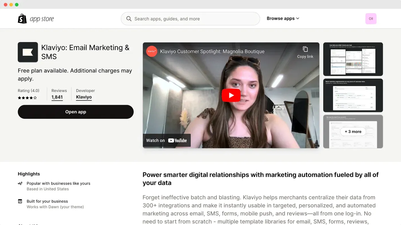Click the Klaviyo channel avatar on video
Screen dimensions: 401x225
pyautogui.click(x=152, y=51)
